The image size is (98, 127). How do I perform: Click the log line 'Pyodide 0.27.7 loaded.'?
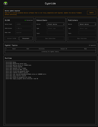(16, 68)
